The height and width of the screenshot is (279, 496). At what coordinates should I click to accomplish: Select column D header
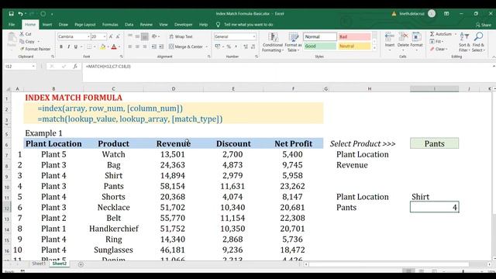(174, 89)
